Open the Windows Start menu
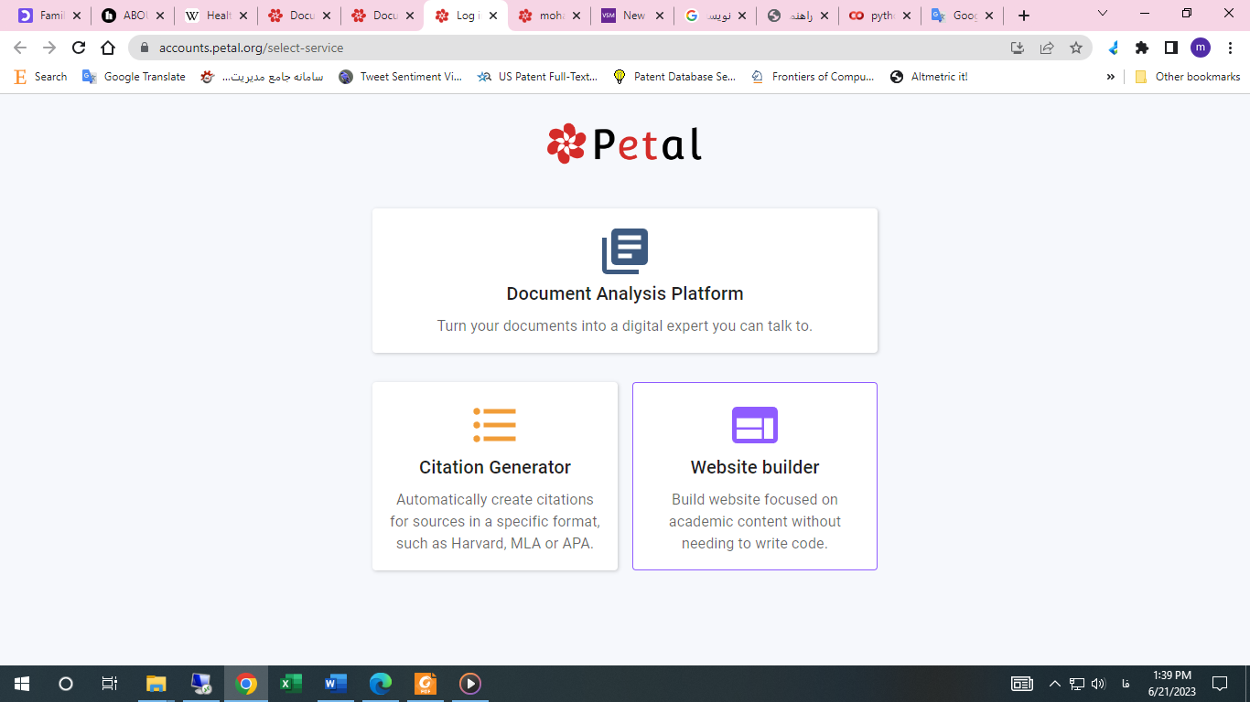 pyautogui.click(x=22, y=683)
